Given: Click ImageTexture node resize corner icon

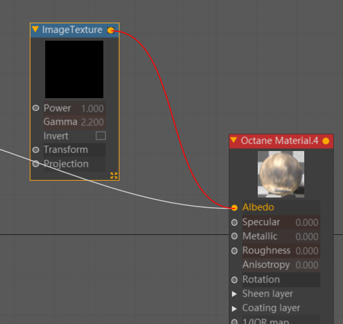Looking at the screenshot, I should (114, 176).
